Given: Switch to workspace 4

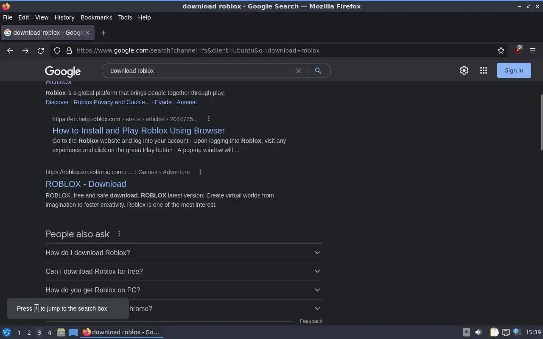Looking at the screenshot, I should [49, 333].
